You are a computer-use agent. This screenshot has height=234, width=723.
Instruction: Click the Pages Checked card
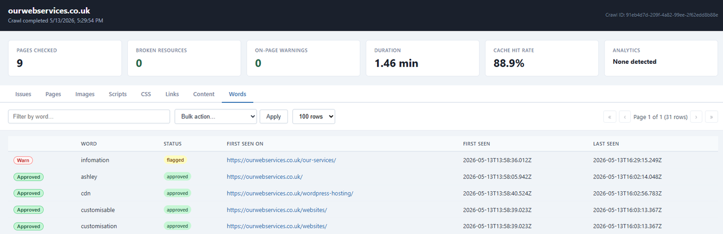[x=65, y=58]
